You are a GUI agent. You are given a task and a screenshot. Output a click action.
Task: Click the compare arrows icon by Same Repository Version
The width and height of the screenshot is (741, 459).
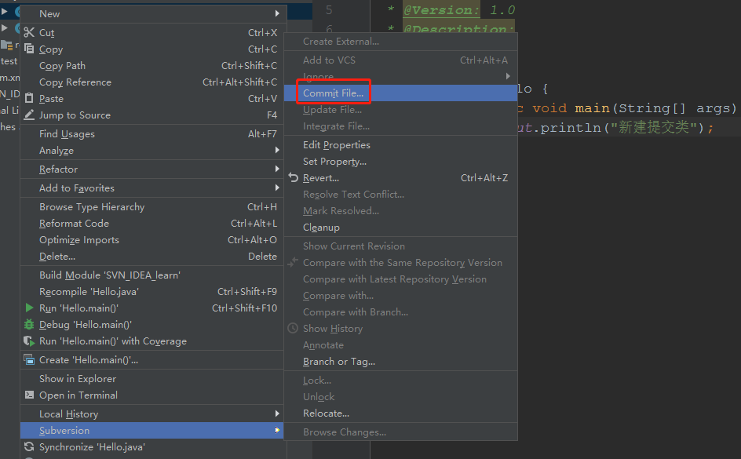[293, 262]
